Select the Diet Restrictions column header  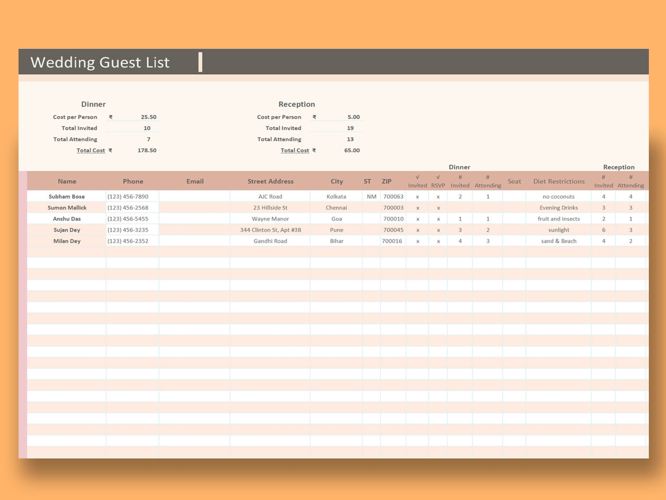click(x=558, y=181)
